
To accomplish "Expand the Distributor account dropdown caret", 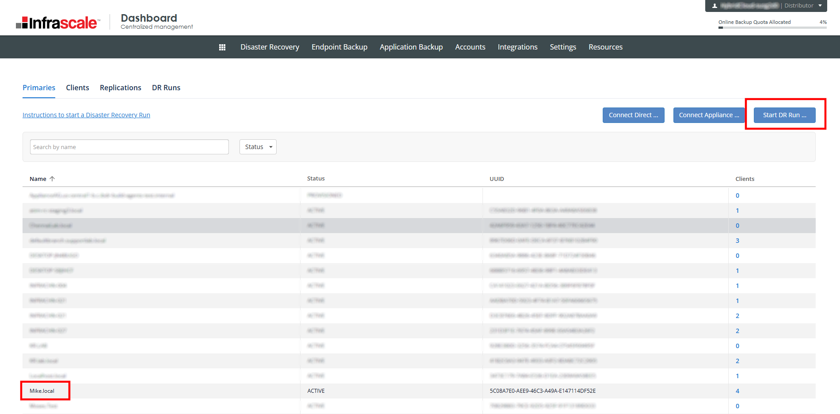I will pos(820,6).
